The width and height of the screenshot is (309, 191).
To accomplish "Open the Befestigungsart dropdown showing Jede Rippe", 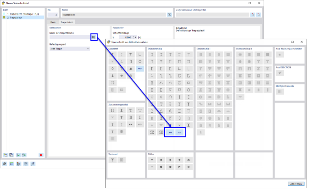I will pyautogui.click(x=70, y=49).
